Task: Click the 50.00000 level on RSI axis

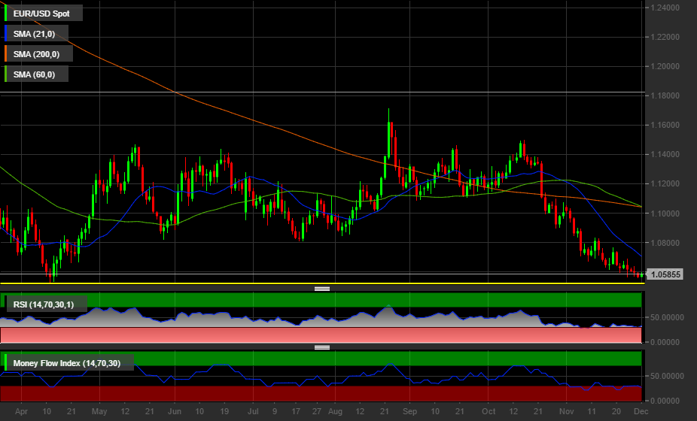Action: coord(665,317)
